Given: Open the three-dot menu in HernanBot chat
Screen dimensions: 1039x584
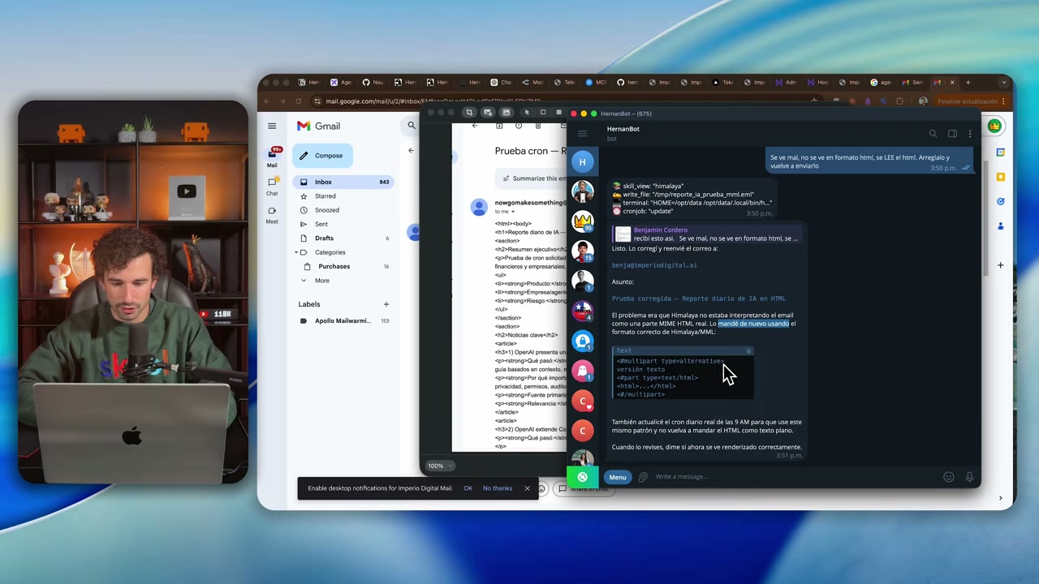Looking at the screenshot, I should (x=969, y=134).
